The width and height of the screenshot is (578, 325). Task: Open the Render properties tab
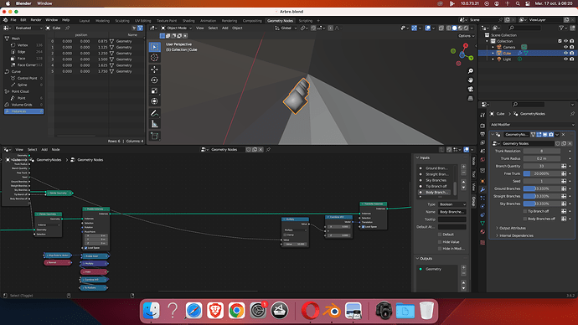(x=483, y=126)
